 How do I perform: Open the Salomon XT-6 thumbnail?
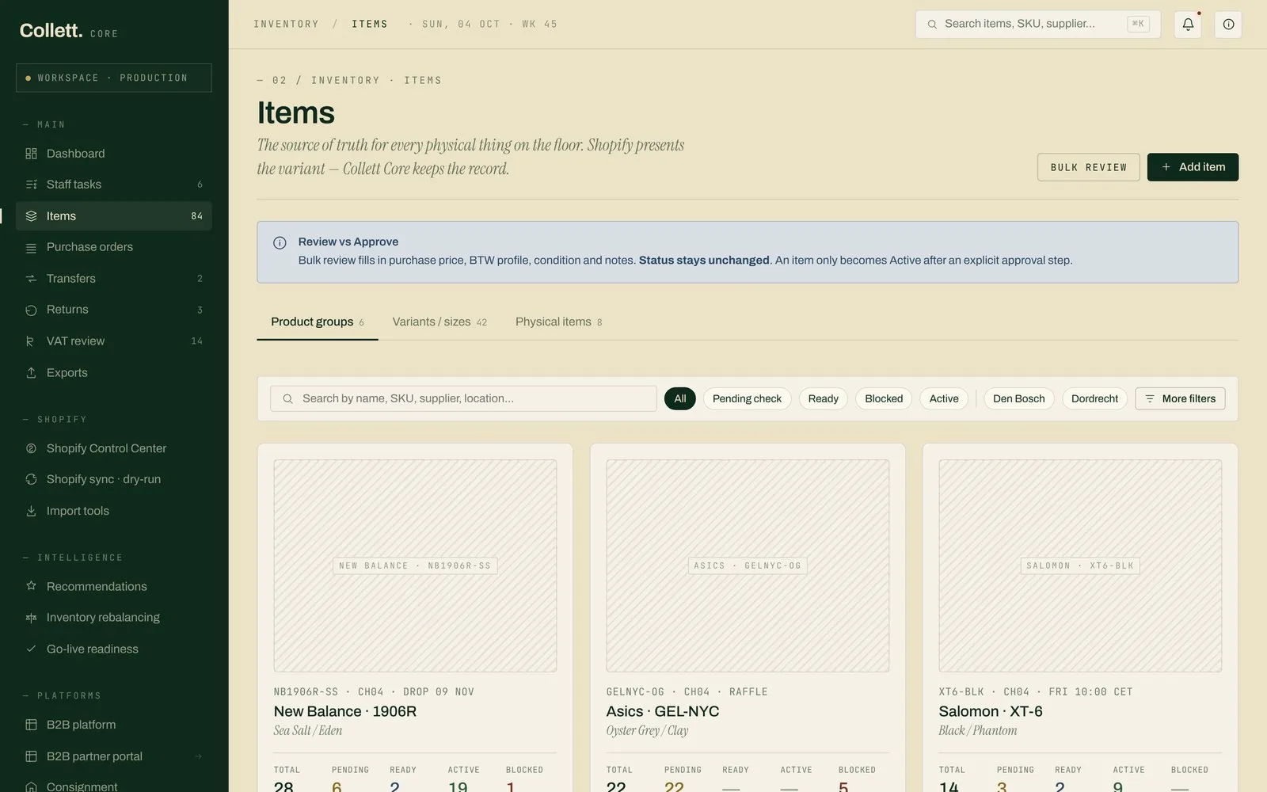click(x=1080, y=565)
